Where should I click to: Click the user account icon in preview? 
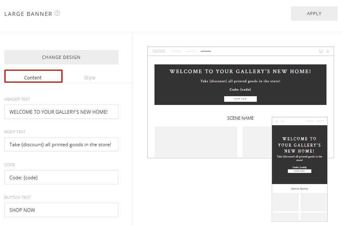[x=328, y=51]
